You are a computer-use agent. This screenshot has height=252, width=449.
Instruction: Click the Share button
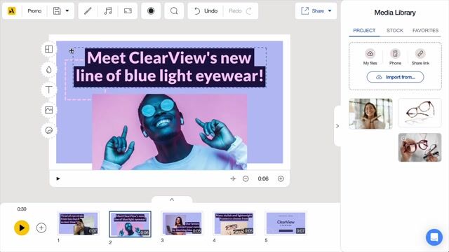tap(312, 11)
